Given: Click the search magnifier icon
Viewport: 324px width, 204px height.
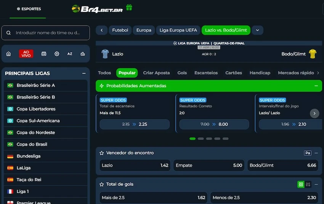Looking at the screenshot, I should pyautogui.click(x=8, y=33).
